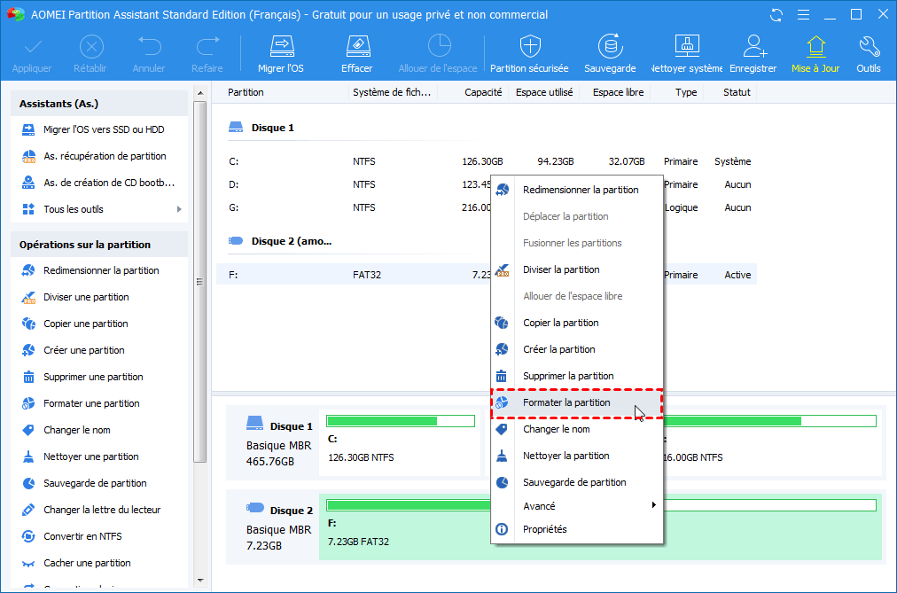Click the Sauvegarde backup icon
Viewport: 897px width, 593px height.
point(609,45)
